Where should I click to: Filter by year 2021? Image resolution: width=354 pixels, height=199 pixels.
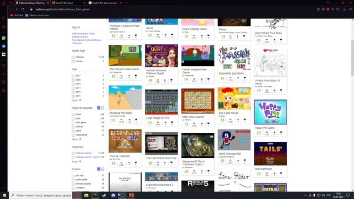click(73, 76)
